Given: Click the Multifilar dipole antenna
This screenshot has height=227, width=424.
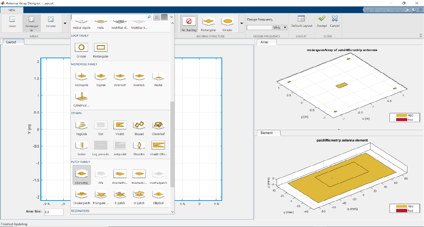Looking at the screenshot, I should pos(120,25).
